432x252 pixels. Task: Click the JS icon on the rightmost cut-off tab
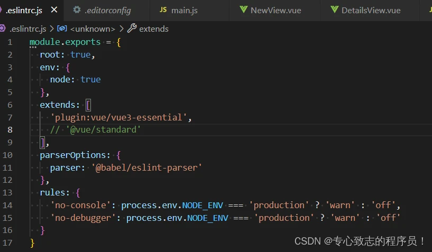tap(429, 10)
